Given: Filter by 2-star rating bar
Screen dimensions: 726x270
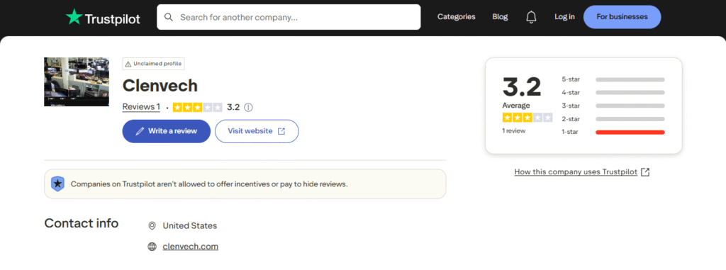Looking at the screenshot, I should pos(630,119).
